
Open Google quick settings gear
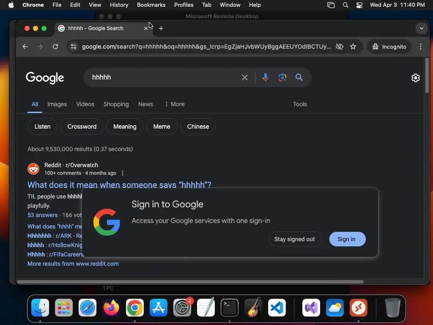click(416, 78)
